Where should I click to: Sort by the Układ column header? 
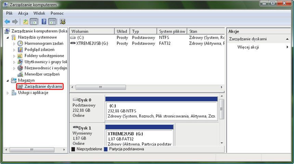122,31
